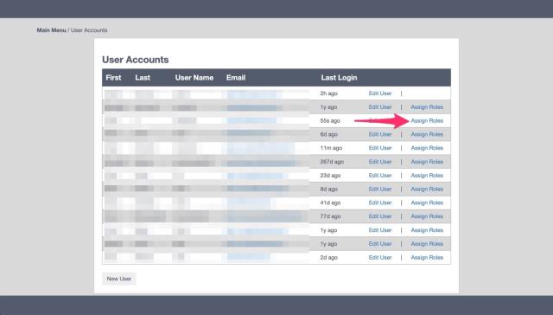
Task: Click the 8d ago login cell
Action: tap(328, 189)
